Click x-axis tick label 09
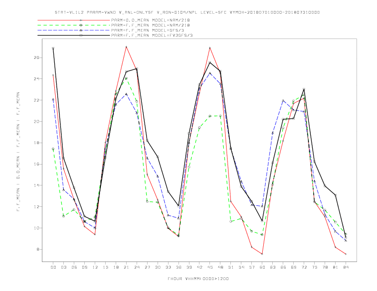Viewport: 377px width, 291px height. 84,267
